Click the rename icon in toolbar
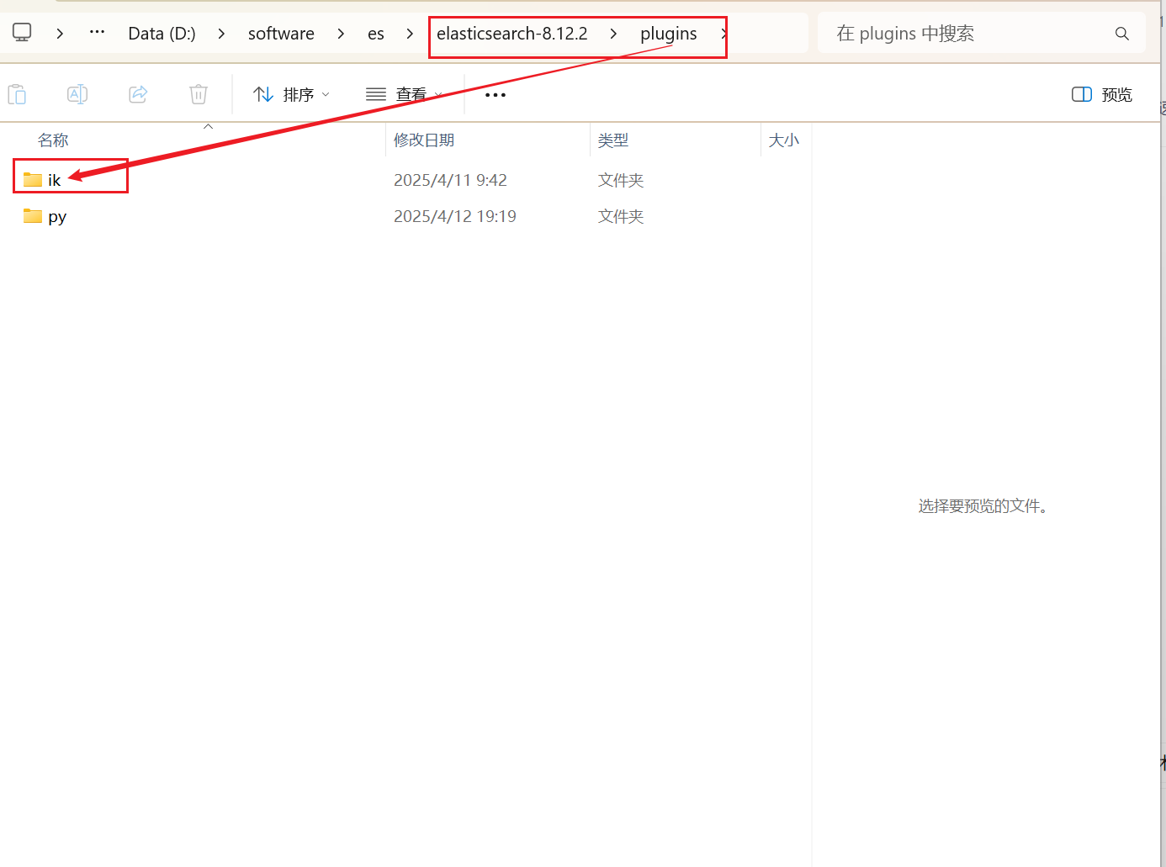Image resolution: width=1166 pixels, height=867 pixels. pos(77,94)
